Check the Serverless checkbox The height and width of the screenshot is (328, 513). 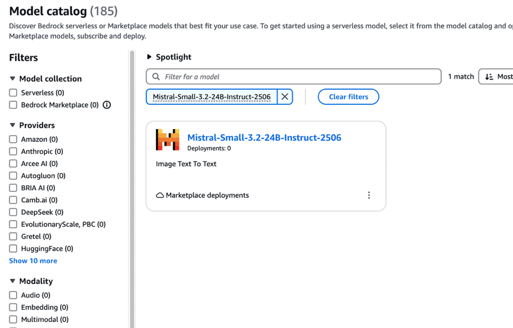[x=13, y=93]
